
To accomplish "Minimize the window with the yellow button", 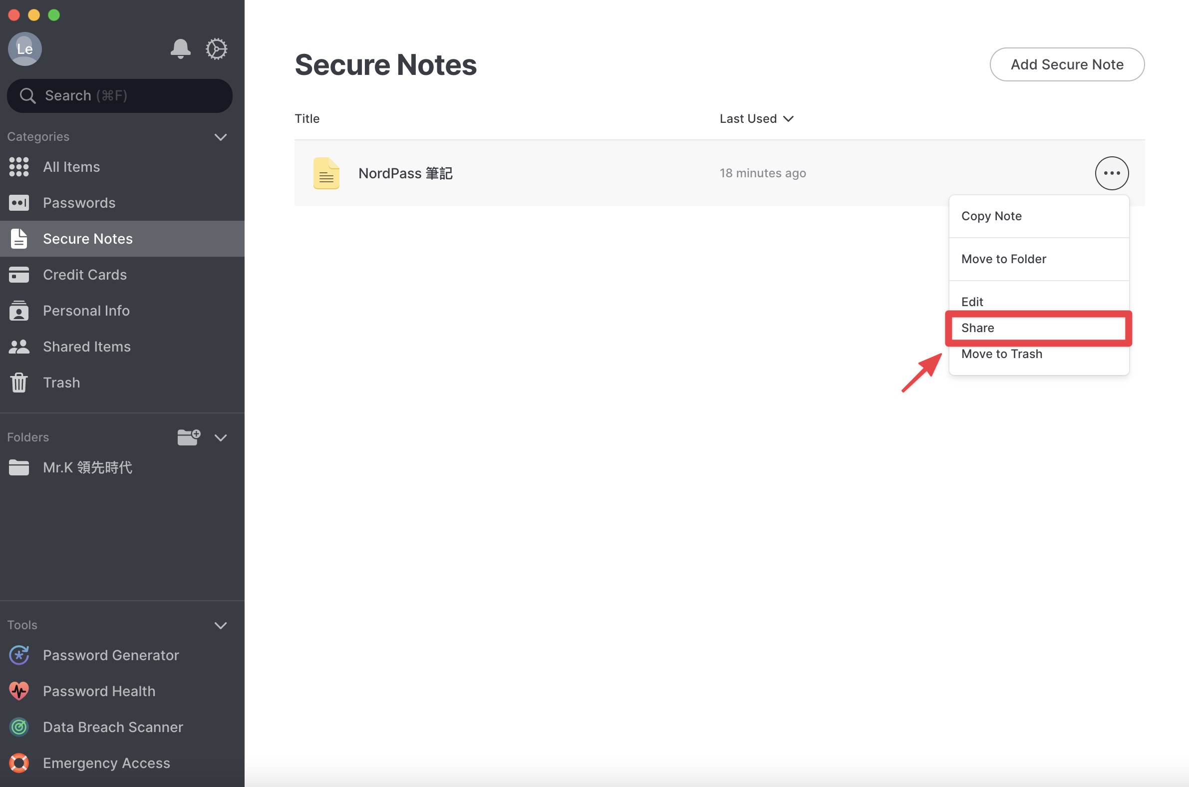I will tap(34, 15).
